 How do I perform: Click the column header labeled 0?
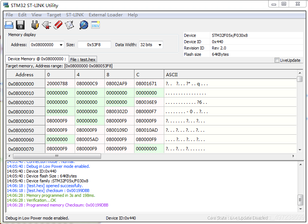click(x=60, y=74)
